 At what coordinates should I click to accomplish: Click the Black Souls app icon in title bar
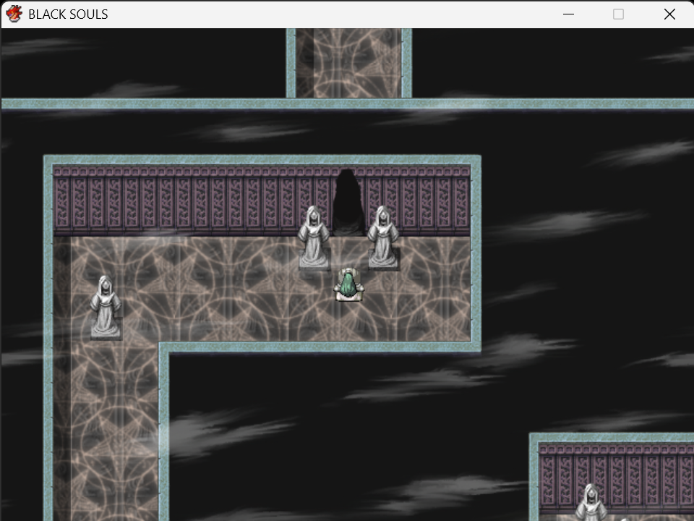[x=14, y=14]
